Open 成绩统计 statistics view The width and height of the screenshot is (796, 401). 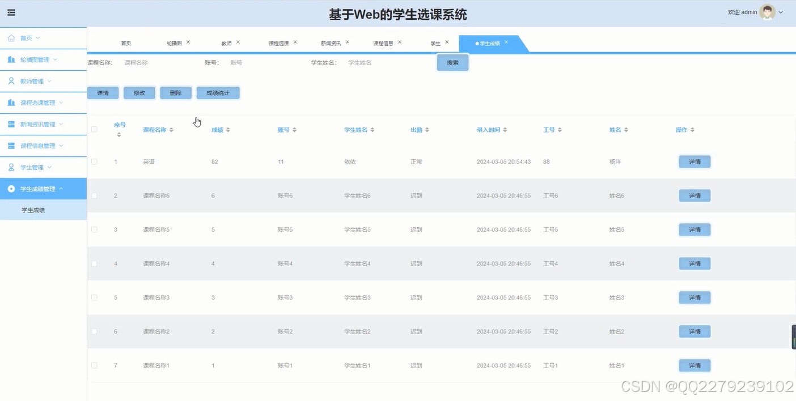coord(218,92)
